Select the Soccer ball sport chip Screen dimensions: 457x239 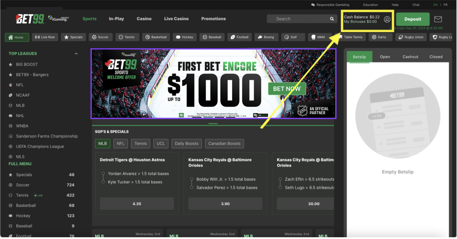pos(101,37)
